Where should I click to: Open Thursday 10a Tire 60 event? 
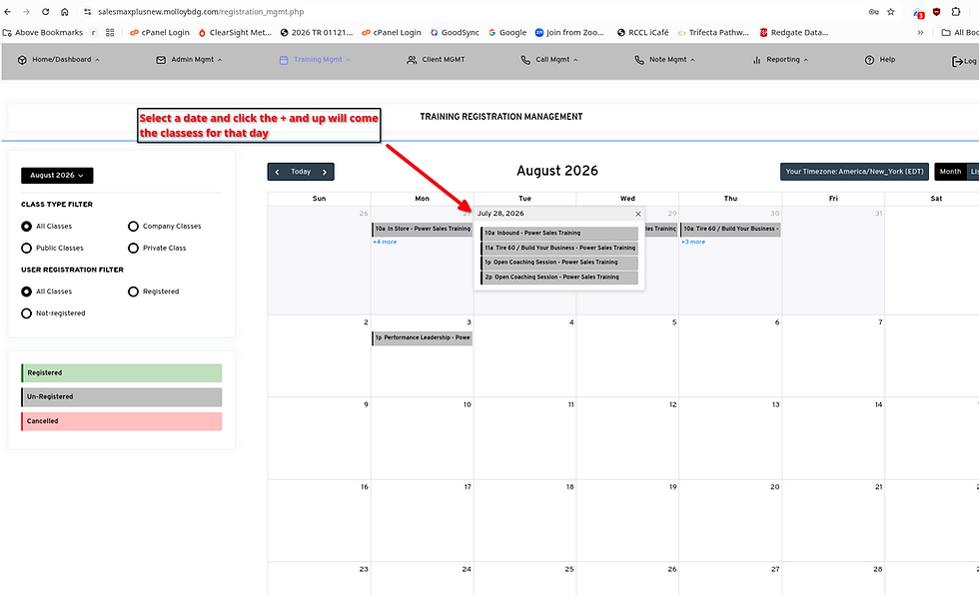click(x=730, y=229)
